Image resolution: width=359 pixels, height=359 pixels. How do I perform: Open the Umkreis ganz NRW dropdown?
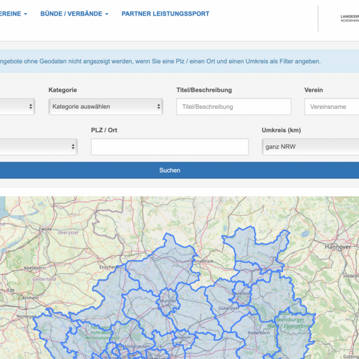[x=310, y=147]
